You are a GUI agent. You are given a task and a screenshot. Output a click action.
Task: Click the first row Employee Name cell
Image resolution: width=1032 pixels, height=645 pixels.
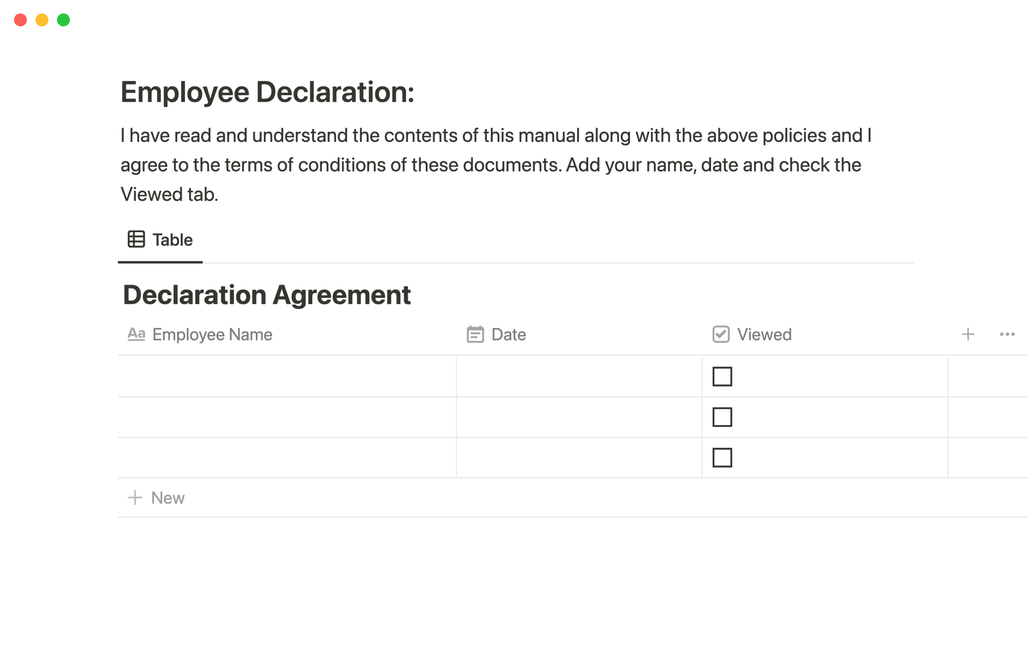286,376
